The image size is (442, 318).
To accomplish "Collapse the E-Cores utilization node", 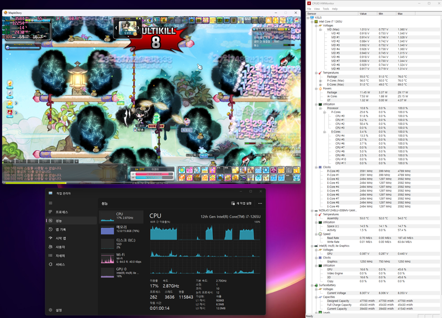I will click(324, 132).
